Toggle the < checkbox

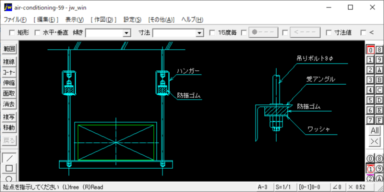[x=363, y=32]
